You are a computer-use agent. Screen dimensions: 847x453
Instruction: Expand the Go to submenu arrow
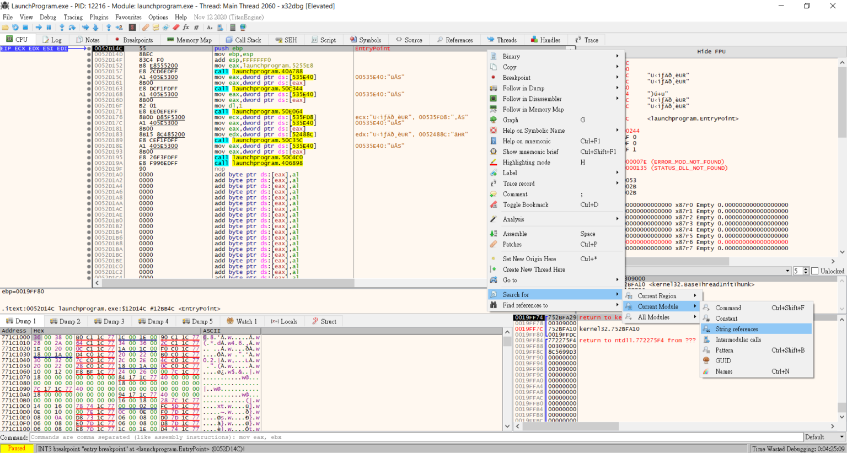[x=617, y=280]
